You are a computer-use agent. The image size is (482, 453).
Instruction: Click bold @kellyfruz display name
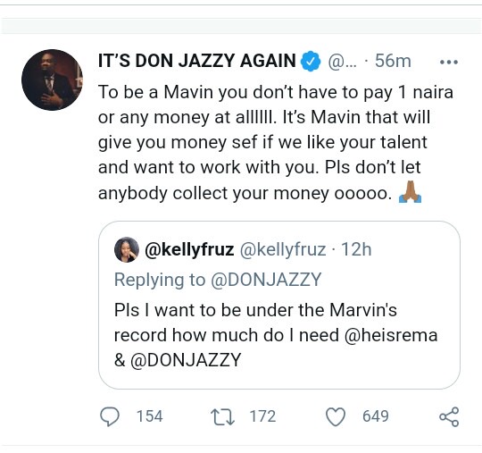(x=189, y=249)
